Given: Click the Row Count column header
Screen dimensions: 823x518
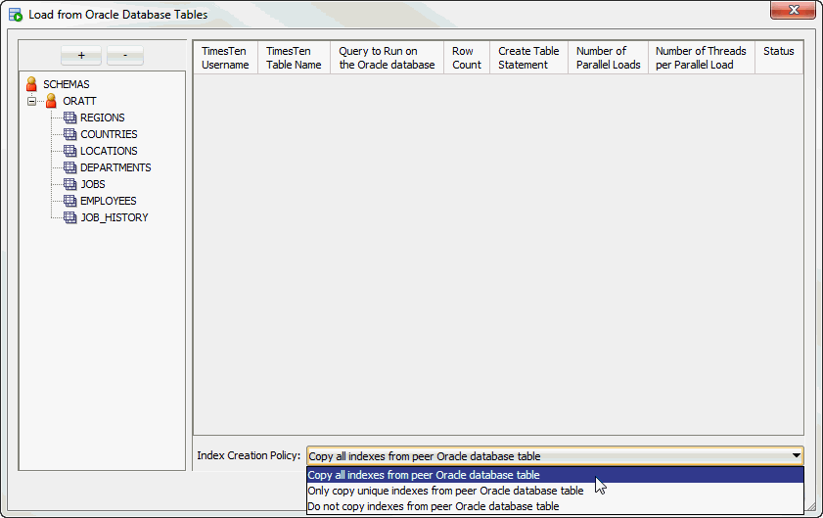Looking at the screenshot, I should [x=467, y=58].
